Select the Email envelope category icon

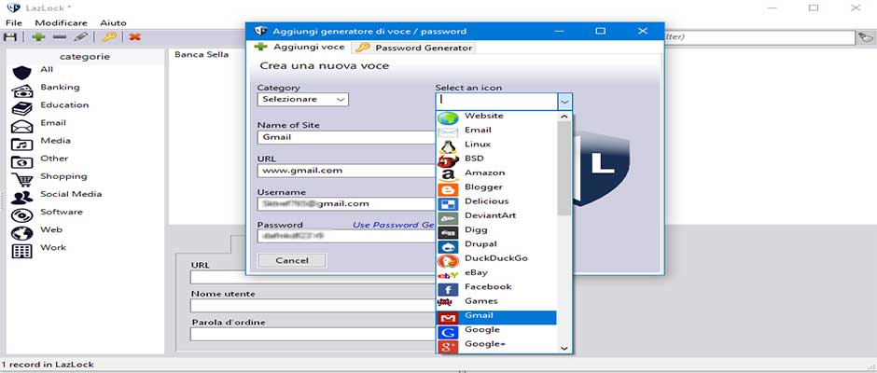[x=21, y=127]
